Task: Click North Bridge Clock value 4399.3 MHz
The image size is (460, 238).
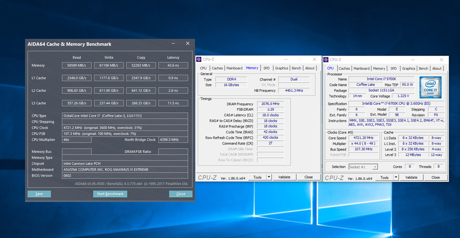Action: pyautogui.click(x=173, y=140)
